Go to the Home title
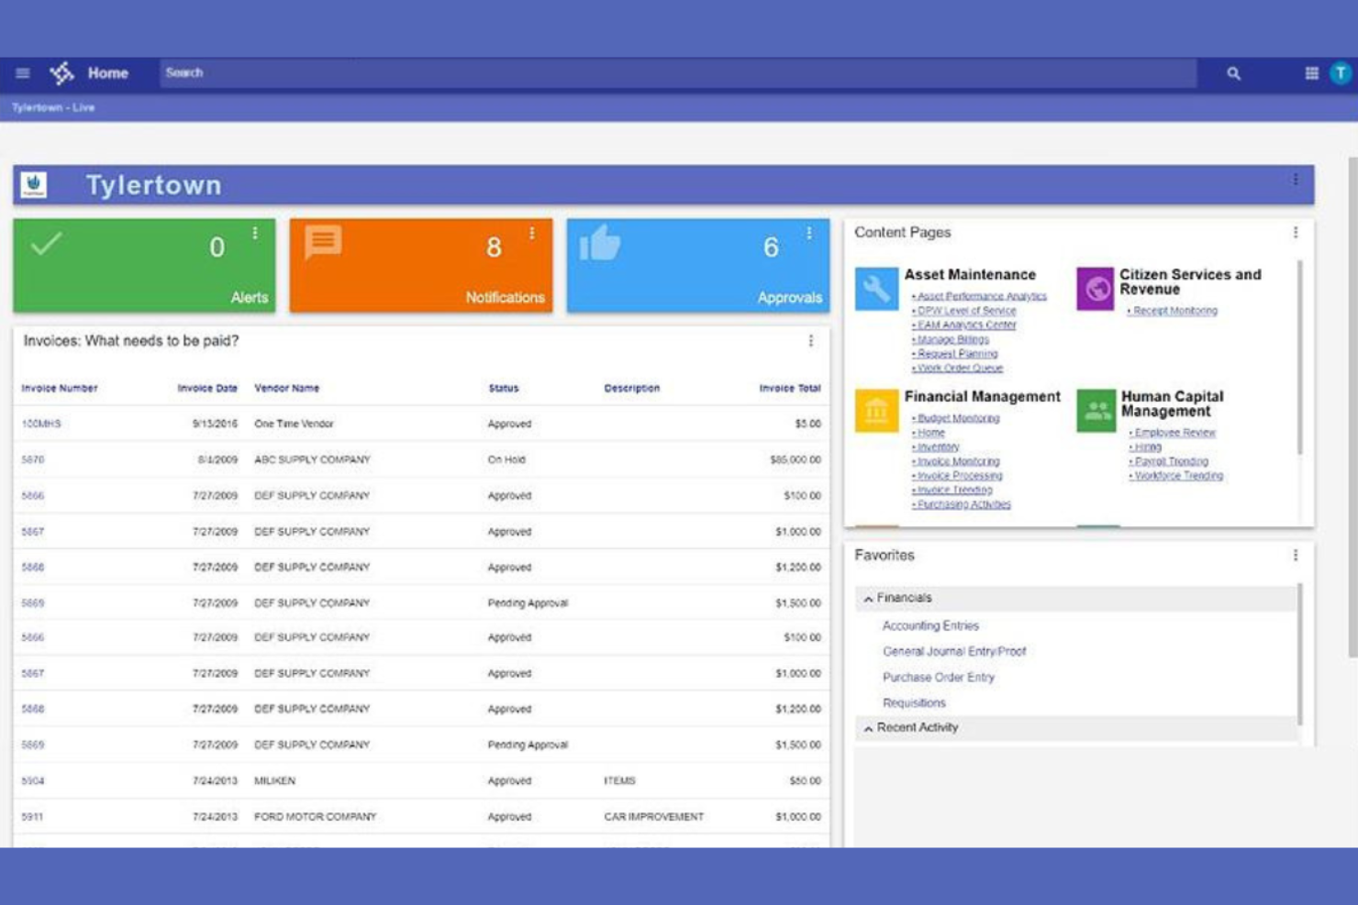This screenshot has width=1358, height=905. coord(108,73)
